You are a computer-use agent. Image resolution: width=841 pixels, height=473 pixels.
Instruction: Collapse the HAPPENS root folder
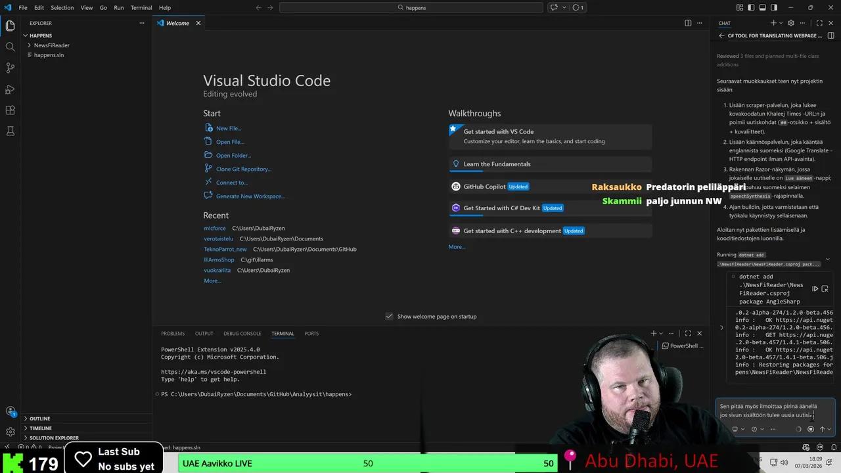[41, 35]
